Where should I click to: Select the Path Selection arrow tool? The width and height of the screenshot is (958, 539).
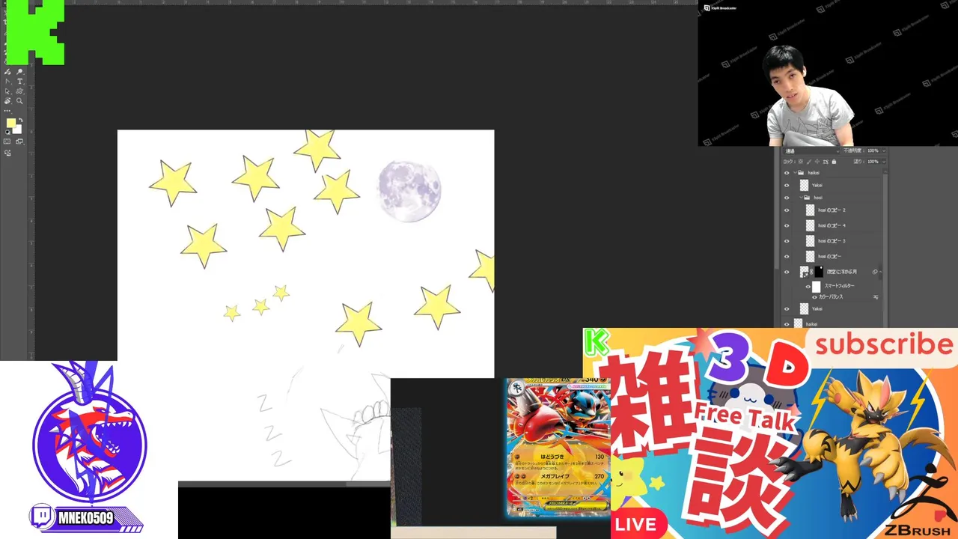tap(7, 91)
